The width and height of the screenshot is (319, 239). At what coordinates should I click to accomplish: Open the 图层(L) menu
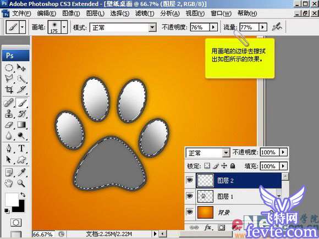(x=95, y=13)
